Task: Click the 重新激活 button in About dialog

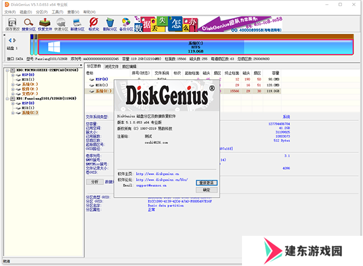Action: pyautogui.click(x=206, y=183)
